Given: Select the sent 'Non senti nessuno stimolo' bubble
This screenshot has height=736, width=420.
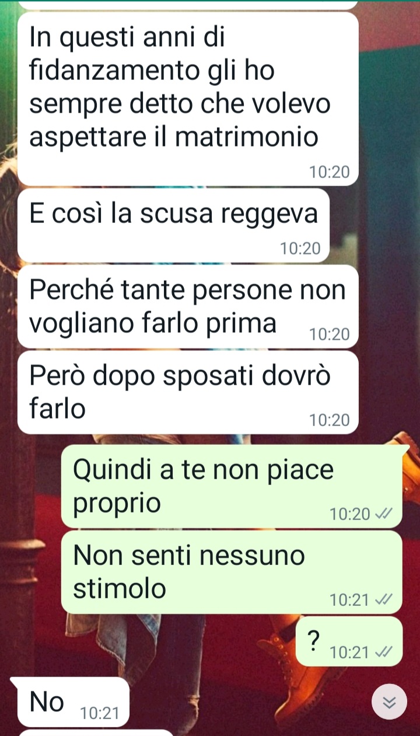Looking at the screenshot, I should 232,572.
